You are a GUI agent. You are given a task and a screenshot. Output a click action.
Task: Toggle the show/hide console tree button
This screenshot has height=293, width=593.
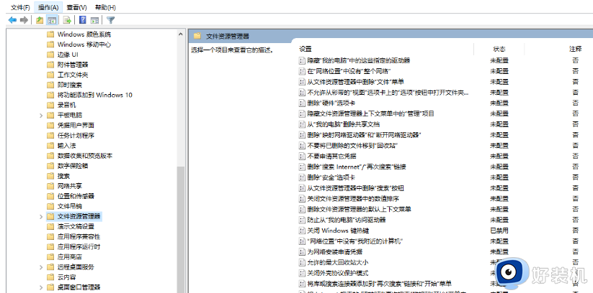click(x=52, y=20)
